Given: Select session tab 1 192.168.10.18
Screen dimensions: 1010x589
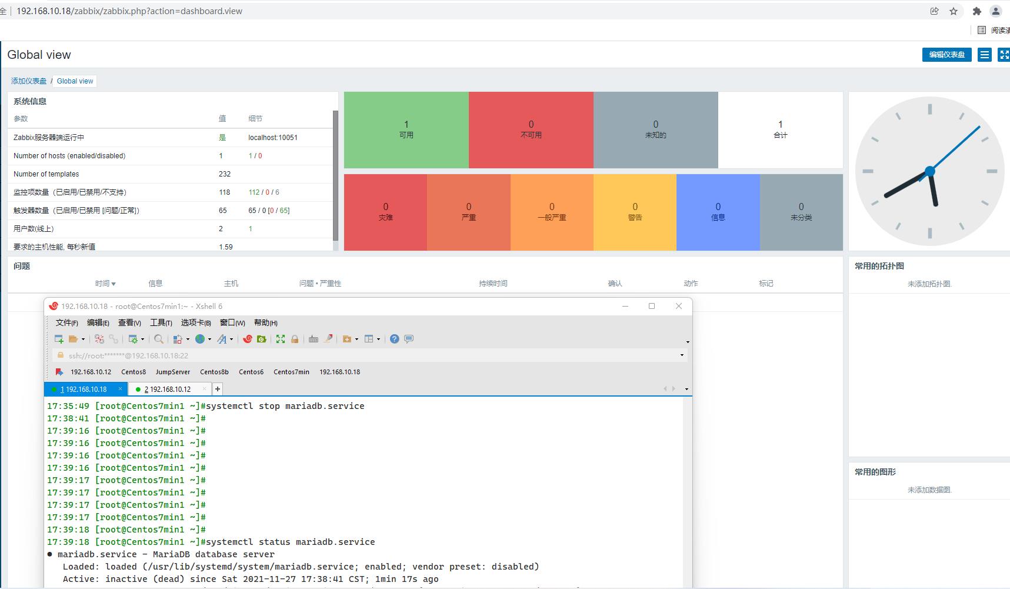Looking at the screenshot, I should [x=86, y=389].
